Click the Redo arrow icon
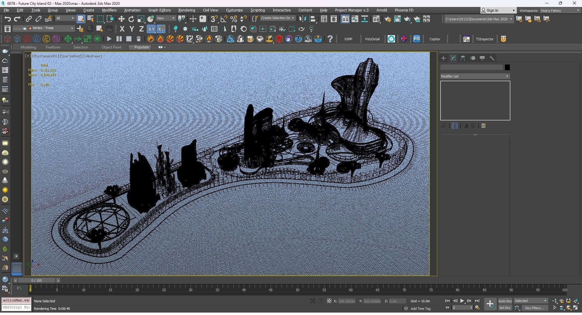 pyautogui.click(x=17, y=19)
